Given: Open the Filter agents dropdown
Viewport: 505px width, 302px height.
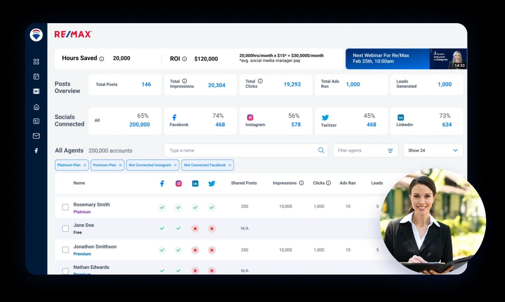Looking at the screenshot, I should 366,150.
